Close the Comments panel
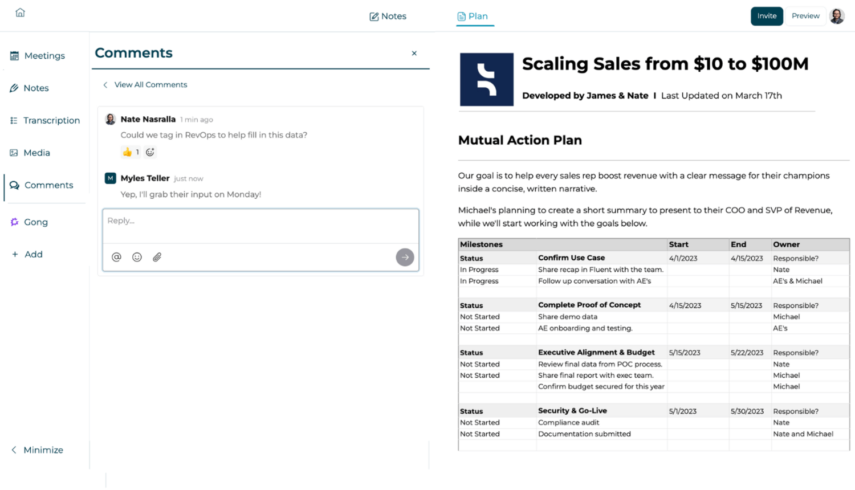 [414, 54]
